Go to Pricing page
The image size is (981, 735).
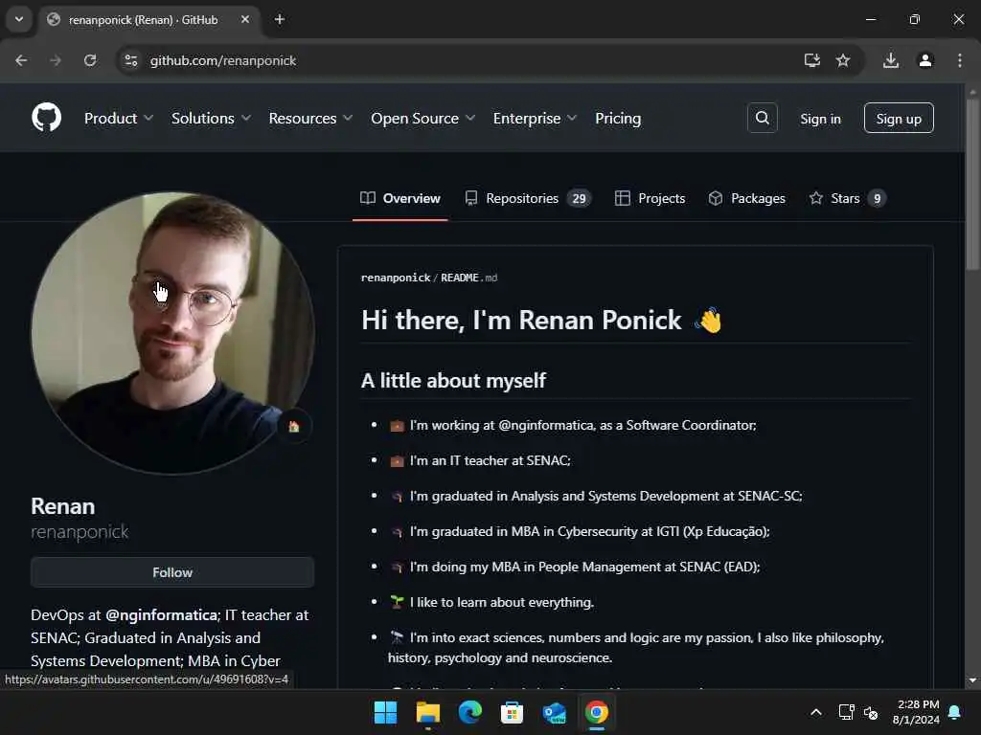point(618,118)
